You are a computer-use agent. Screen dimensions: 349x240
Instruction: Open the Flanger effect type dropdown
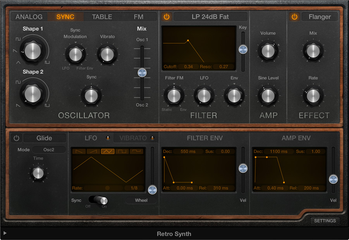coord(319,17)
